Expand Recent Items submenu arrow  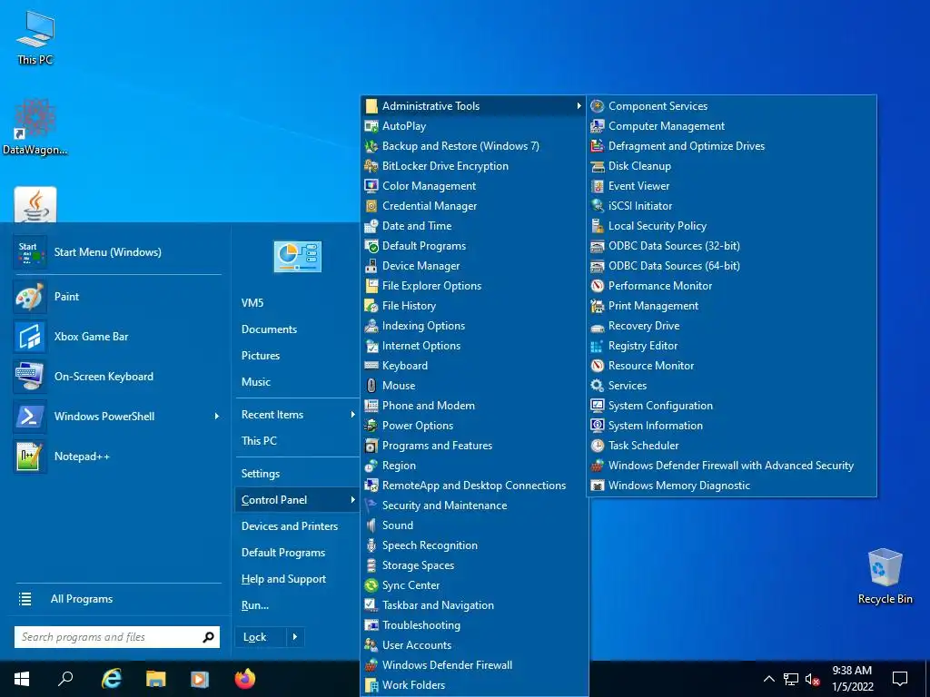(352, 415)
